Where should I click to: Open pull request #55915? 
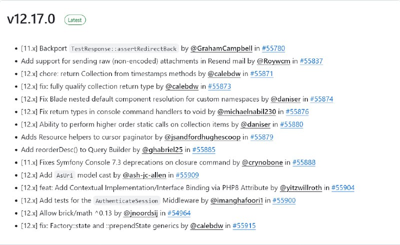coord(244,226)
